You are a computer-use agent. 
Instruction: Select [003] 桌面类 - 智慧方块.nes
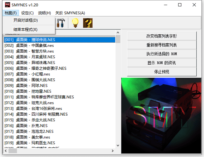(60, 51)
